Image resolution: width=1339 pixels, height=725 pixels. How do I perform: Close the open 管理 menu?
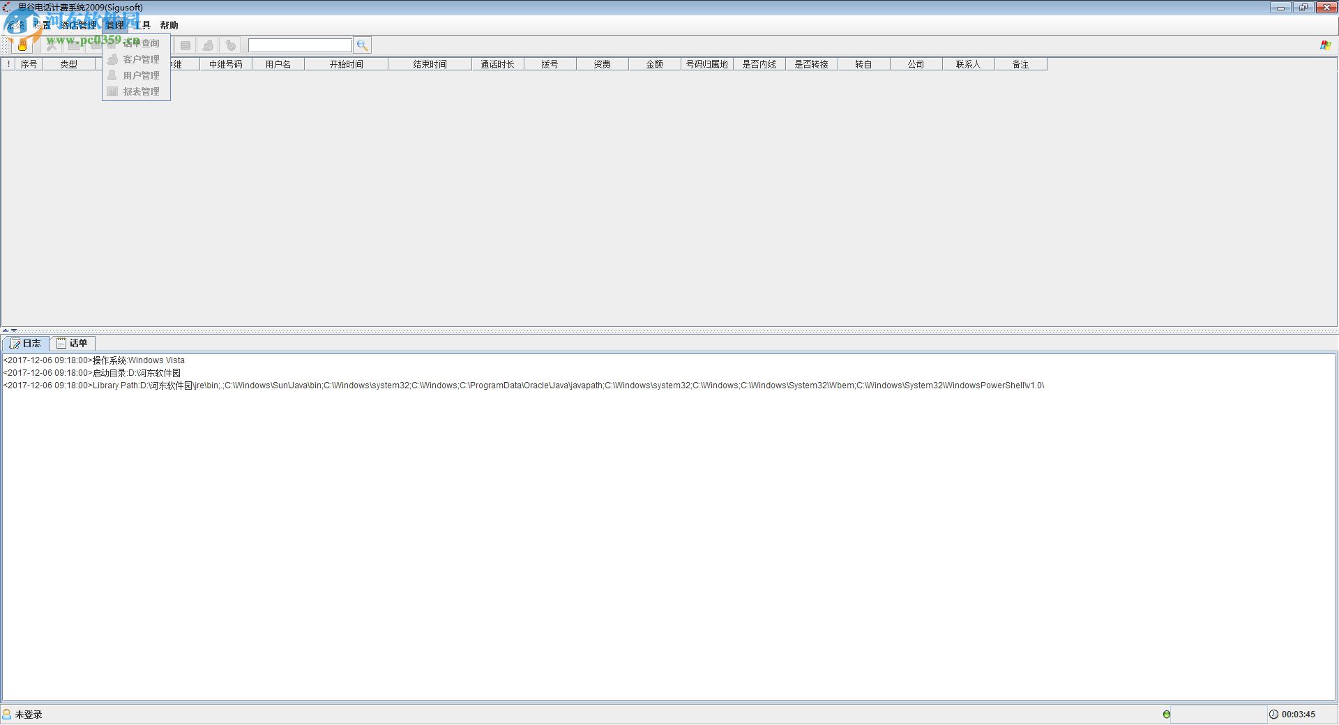(x=115, y=25)
